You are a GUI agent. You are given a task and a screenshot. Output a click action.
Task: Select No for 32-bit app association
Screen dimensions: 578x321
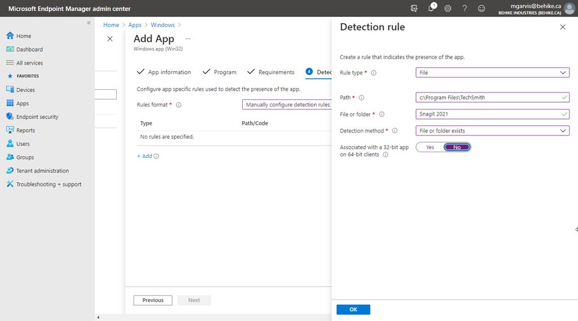(457, 147)
